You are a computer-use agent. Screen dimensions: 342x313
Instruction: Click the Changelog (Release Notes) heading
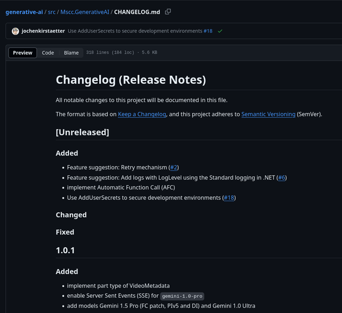(131, 80)
